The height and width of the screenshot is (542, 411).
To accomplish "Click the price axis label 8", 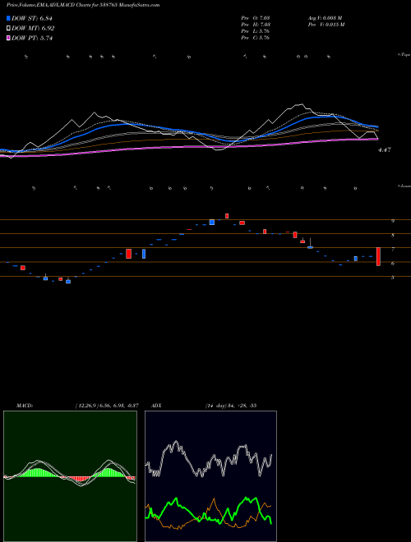I will (393, 236).
